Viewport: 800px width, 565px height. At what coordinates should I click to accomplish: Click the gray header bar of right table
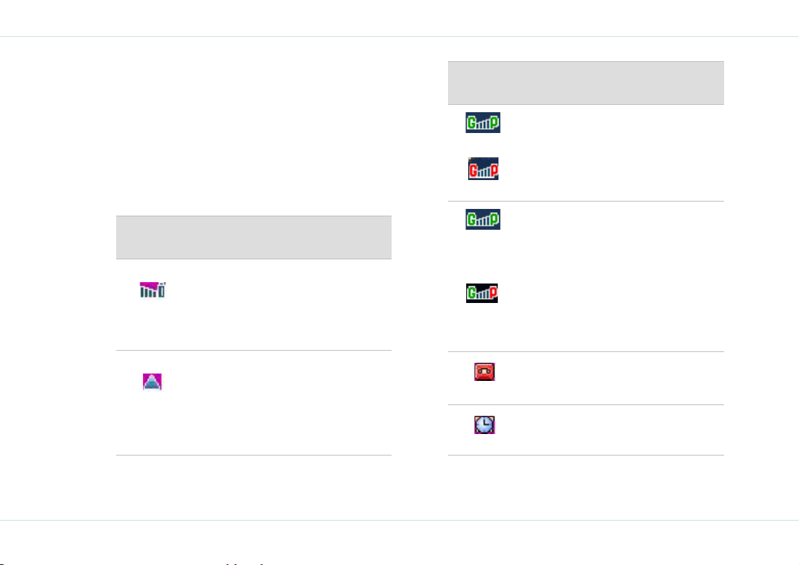click(x=586, y=83)
